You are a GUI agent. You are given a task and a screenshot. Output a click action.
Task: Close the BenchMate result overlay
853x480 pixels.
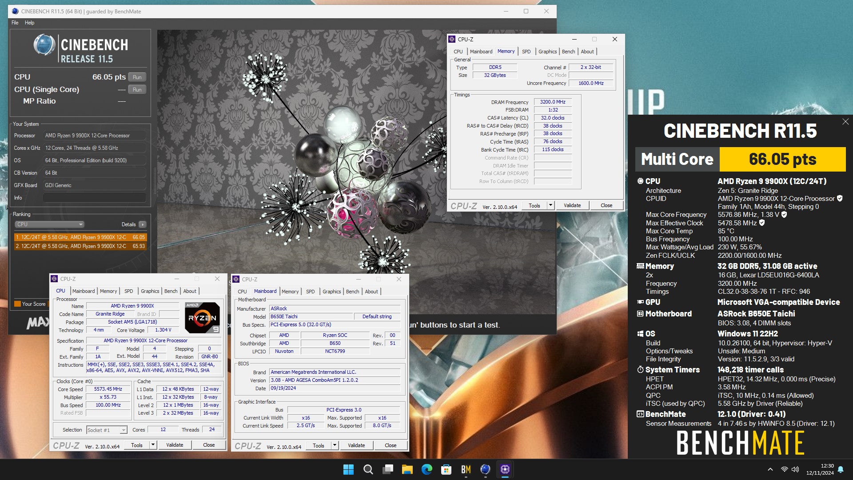pos(845,122)
